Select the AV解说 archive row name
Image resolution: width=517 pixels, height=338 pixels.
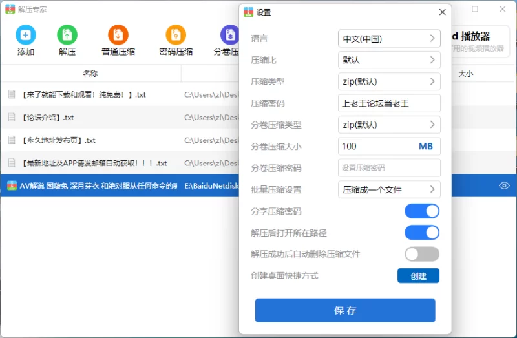pyautogui.click(x=98, y=185)
